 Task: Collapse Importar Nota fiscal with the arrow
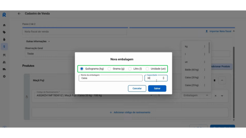(234, 31)
